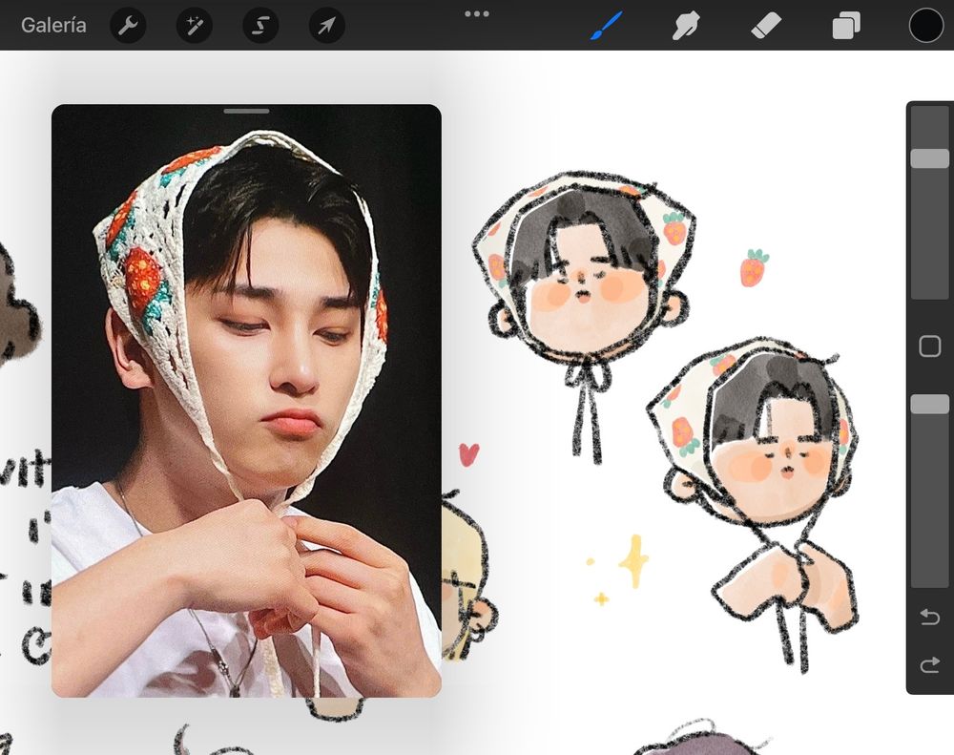This screenshot has width=954, height=755.
Task: Tap the three-dot multitasking menu
Action: pyautogui.click(x=476, y=13)
